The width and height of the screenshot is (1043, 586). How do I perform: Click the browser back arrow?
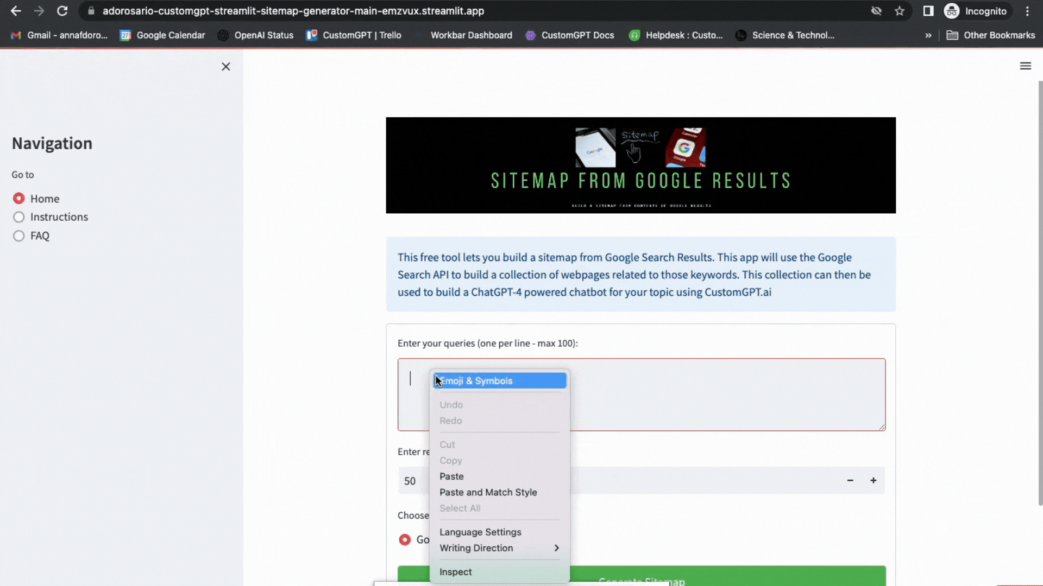point(16,11)
